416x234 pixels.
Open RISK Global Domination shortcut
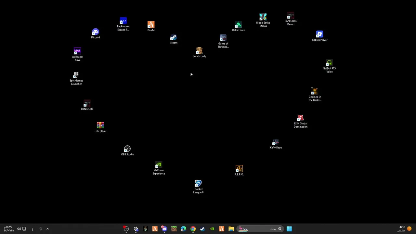coord(300,121)
